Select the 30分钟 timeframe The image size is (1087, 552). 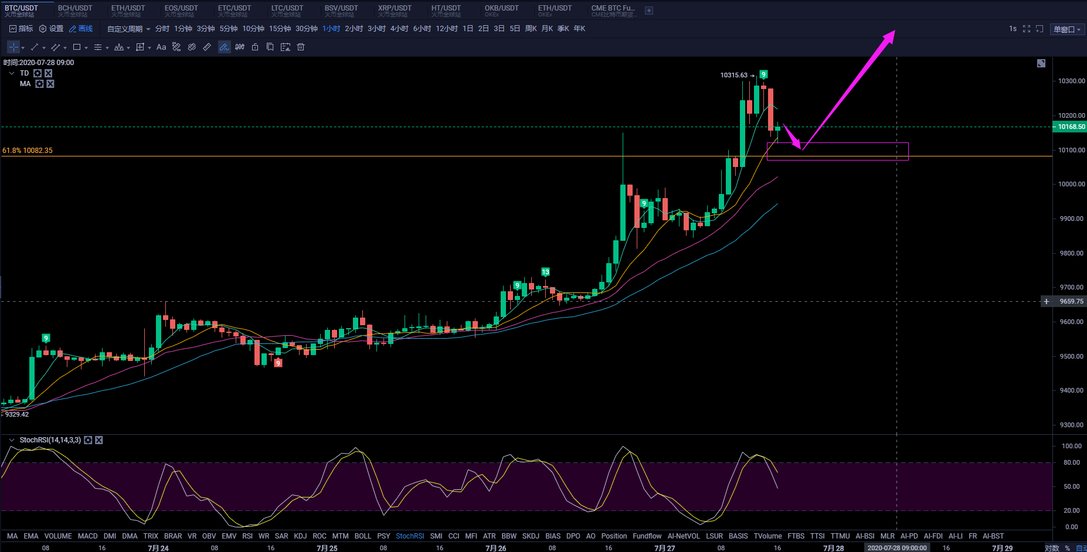click(307, 29)
